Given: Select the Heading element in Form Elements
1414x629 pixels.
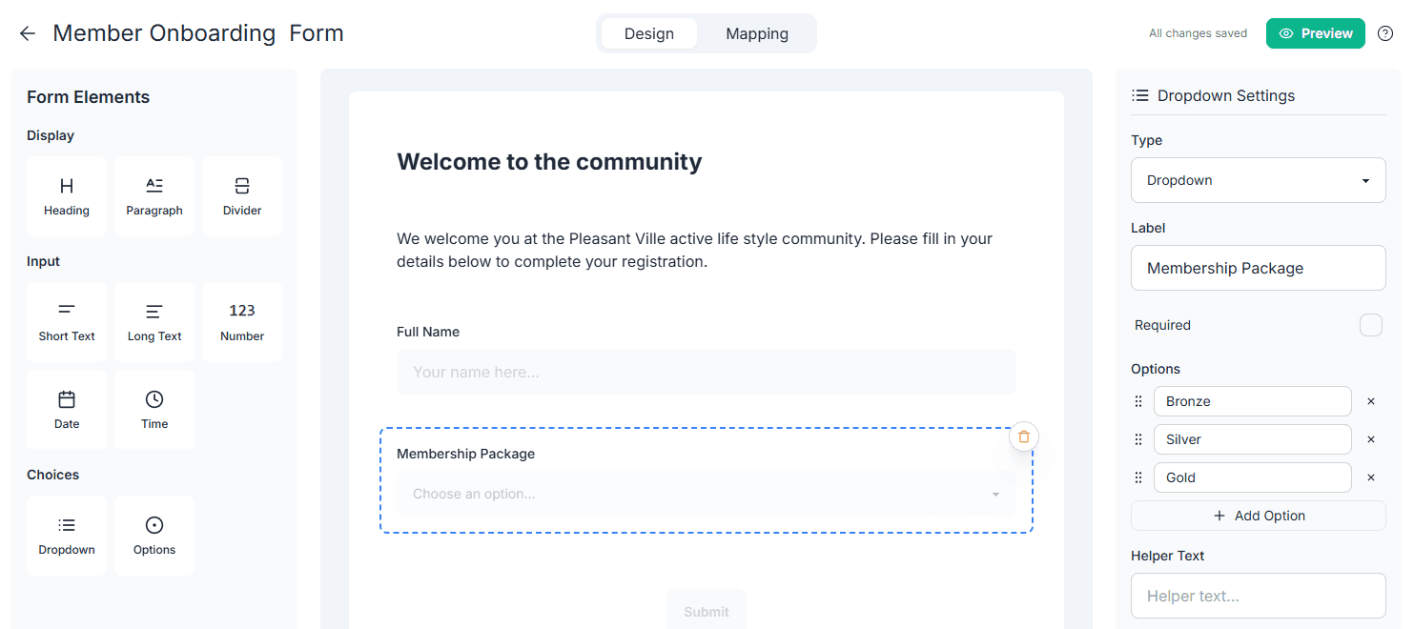Looking at the screenshot, I should (67, 195).
